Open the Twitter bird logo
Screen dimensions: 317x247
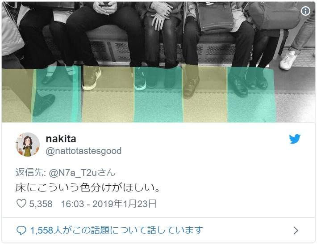(x=295, y=139)
